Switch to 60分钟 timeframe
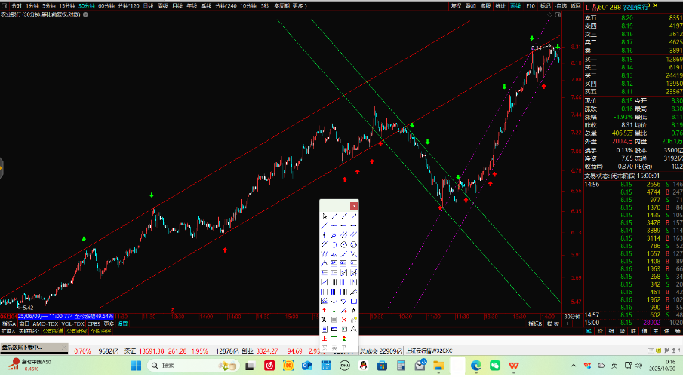Image resolution: width=683 pixels, height=377 pixels. 106,6
